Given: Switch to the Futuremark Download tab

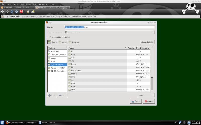Looking at the screenshot, I should (x=17, y=8).
